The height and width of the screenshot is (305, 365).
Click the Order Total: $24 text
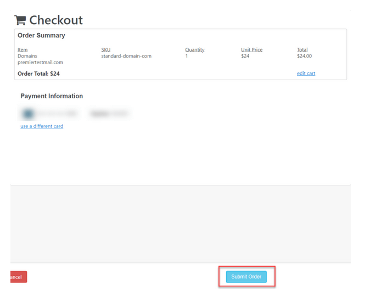click(38, 74)
